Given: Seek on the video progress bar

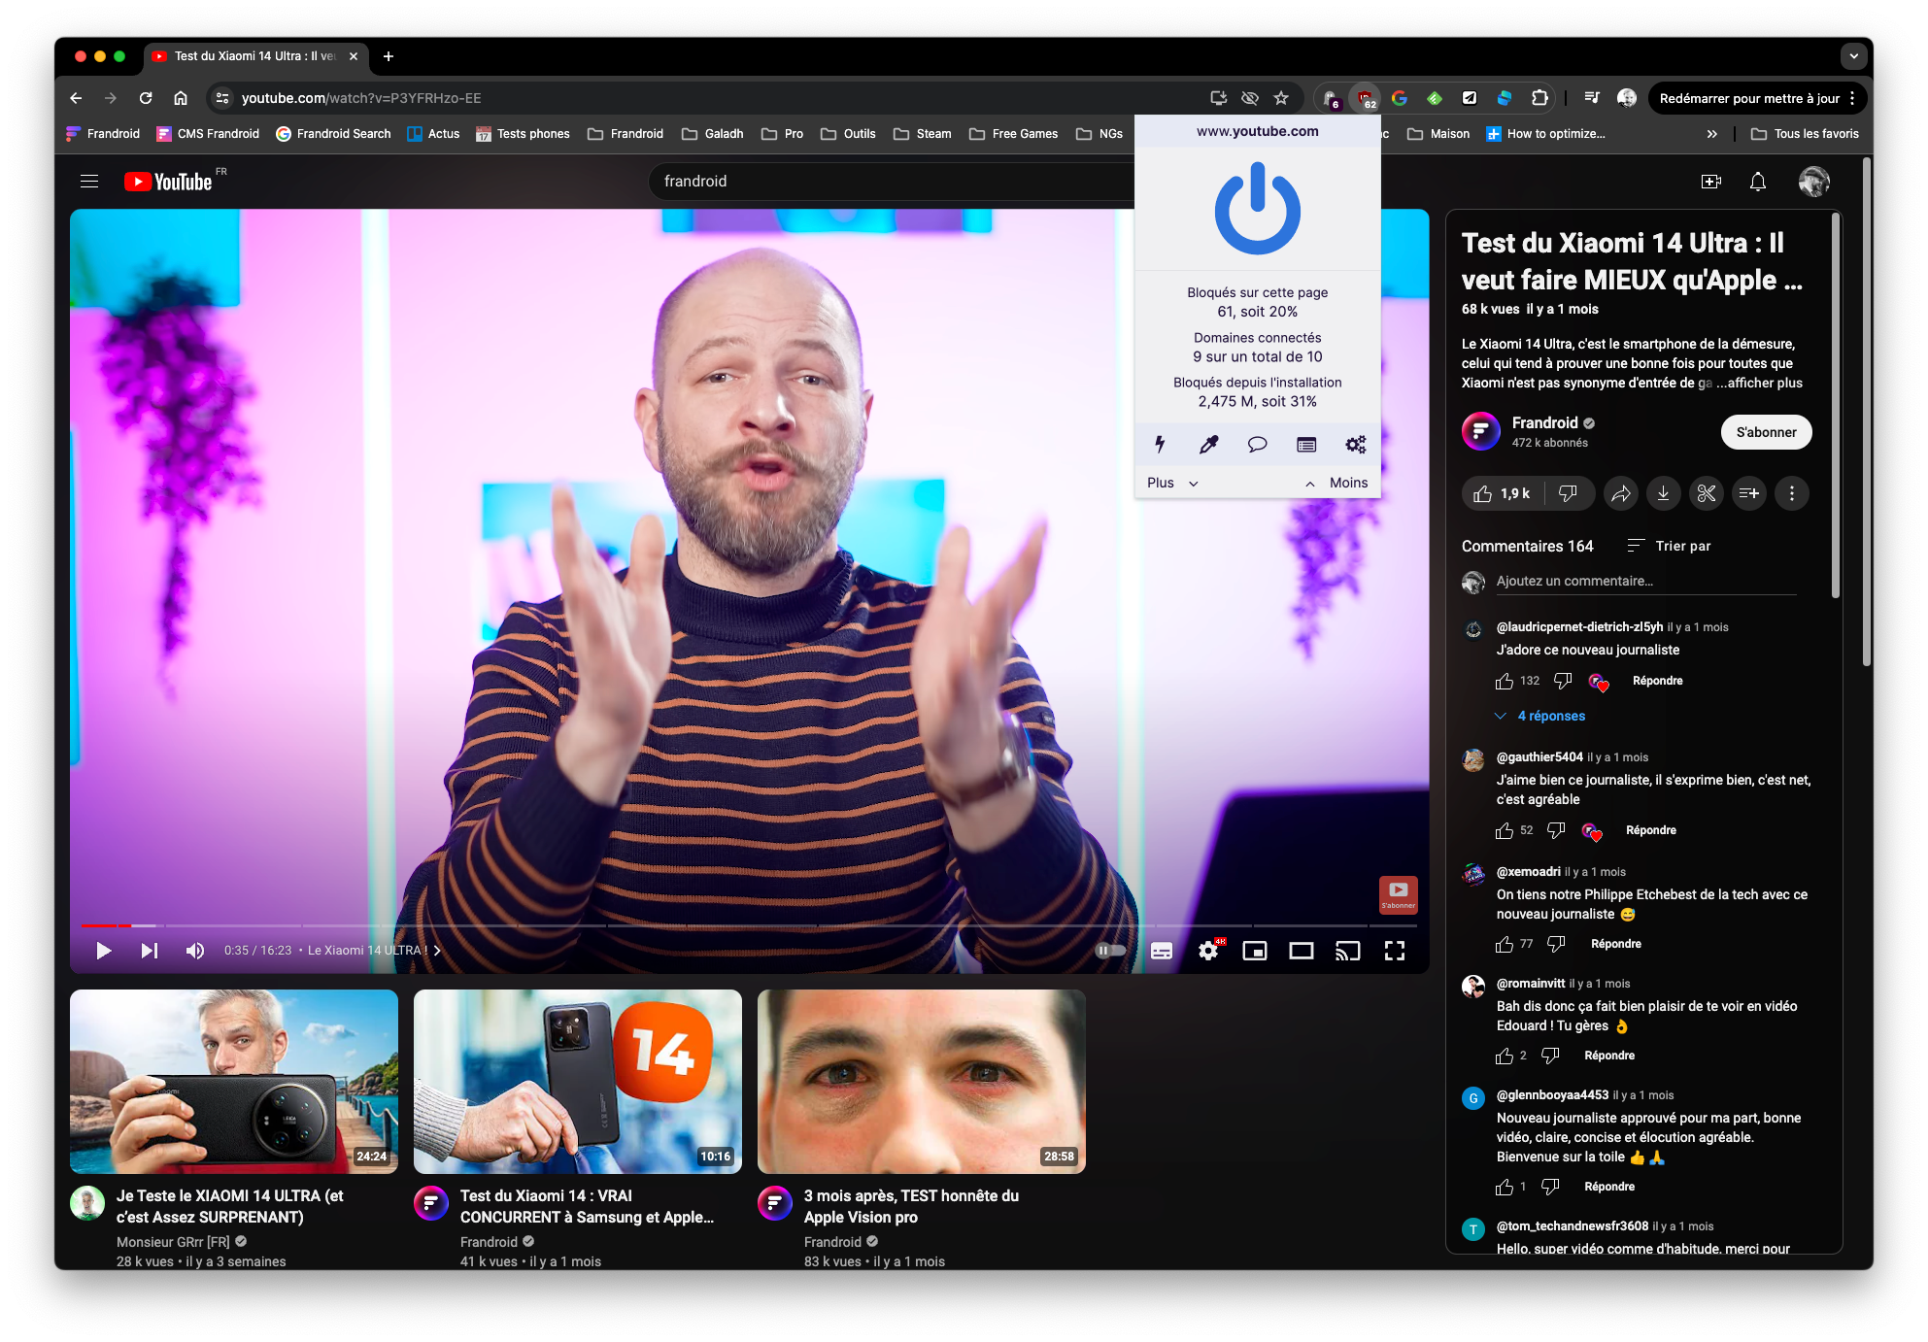Looking at the screenshot, I should 749,925.
